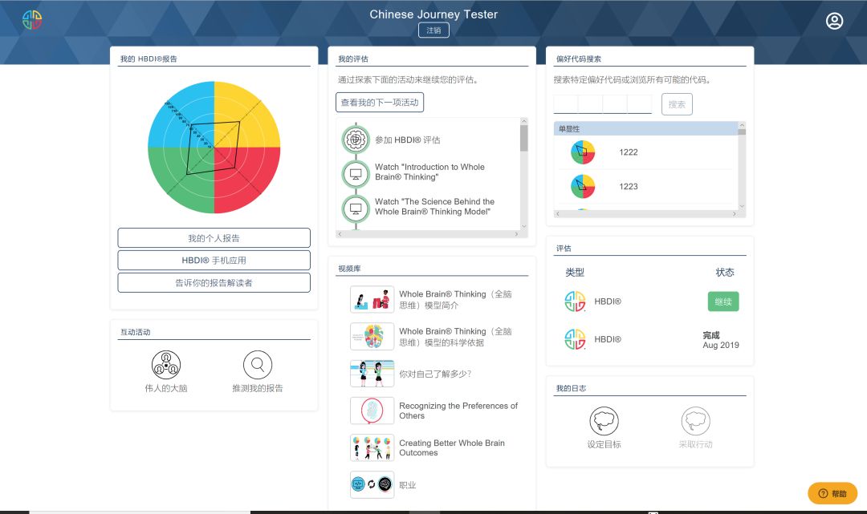
Task: Open Recognizing the Preferences of Others thumbnail
Action: (372, 411)
